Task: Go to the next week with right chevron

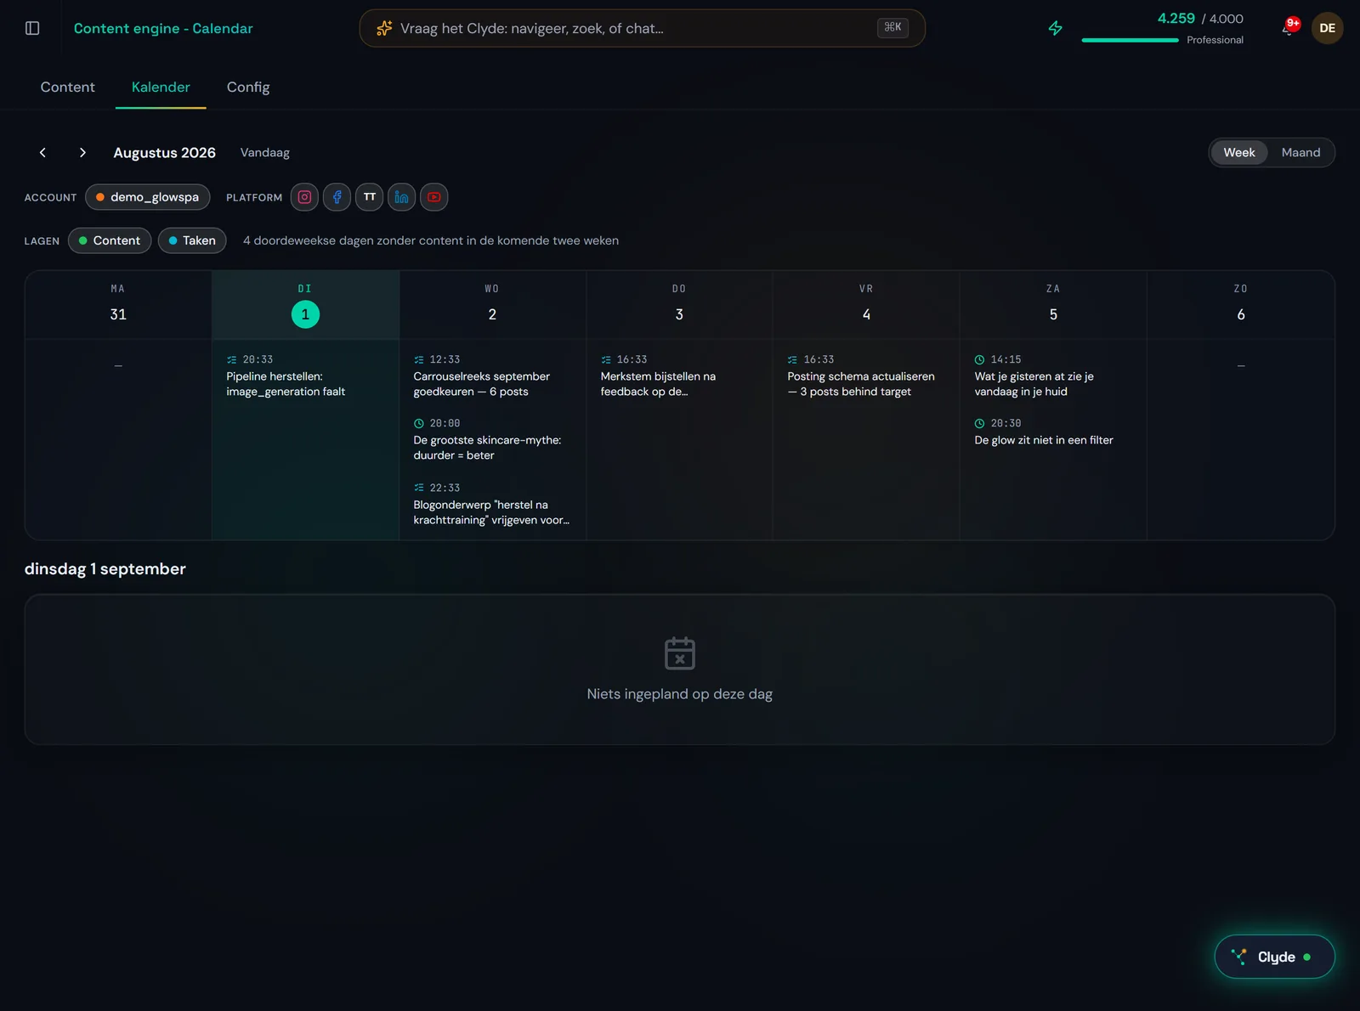Action: click(82, 153)
